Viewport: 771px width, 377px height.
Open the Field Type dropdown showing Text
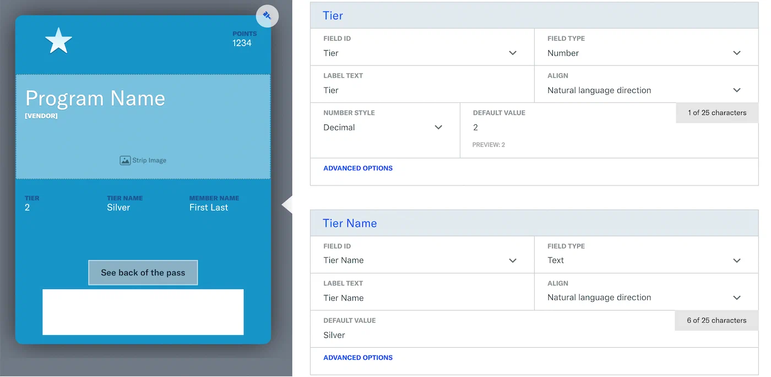736,260
